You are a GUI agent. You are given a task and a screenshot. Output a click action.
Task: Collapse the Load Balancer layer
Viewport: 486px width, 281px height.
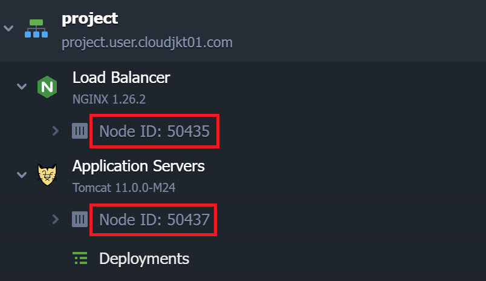[x=22, y=87]
